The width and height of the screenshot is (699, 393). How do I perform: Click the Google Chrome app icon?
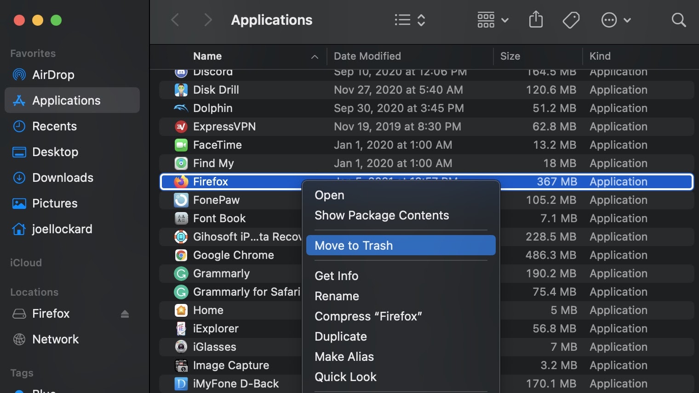(x=181, y=255)
